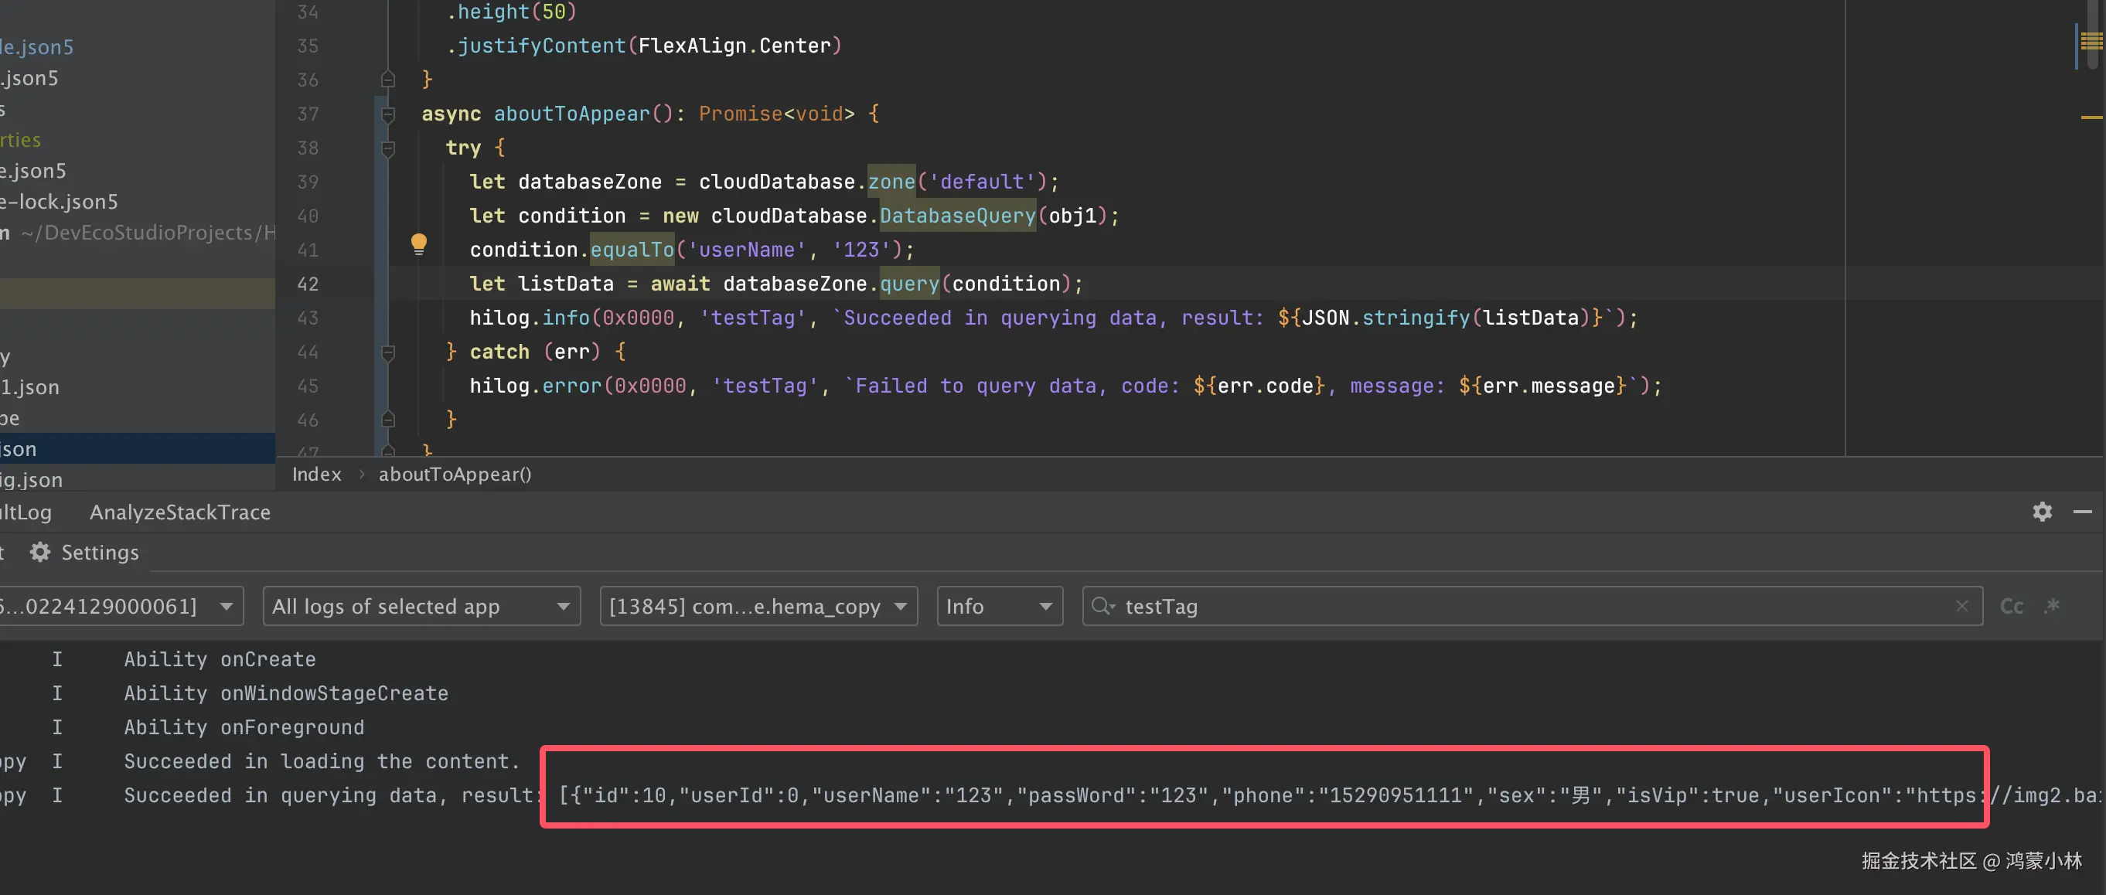Open the Info log level dropdown
The width and height of the screenshot is (2106, 895).
pos(998,606)
